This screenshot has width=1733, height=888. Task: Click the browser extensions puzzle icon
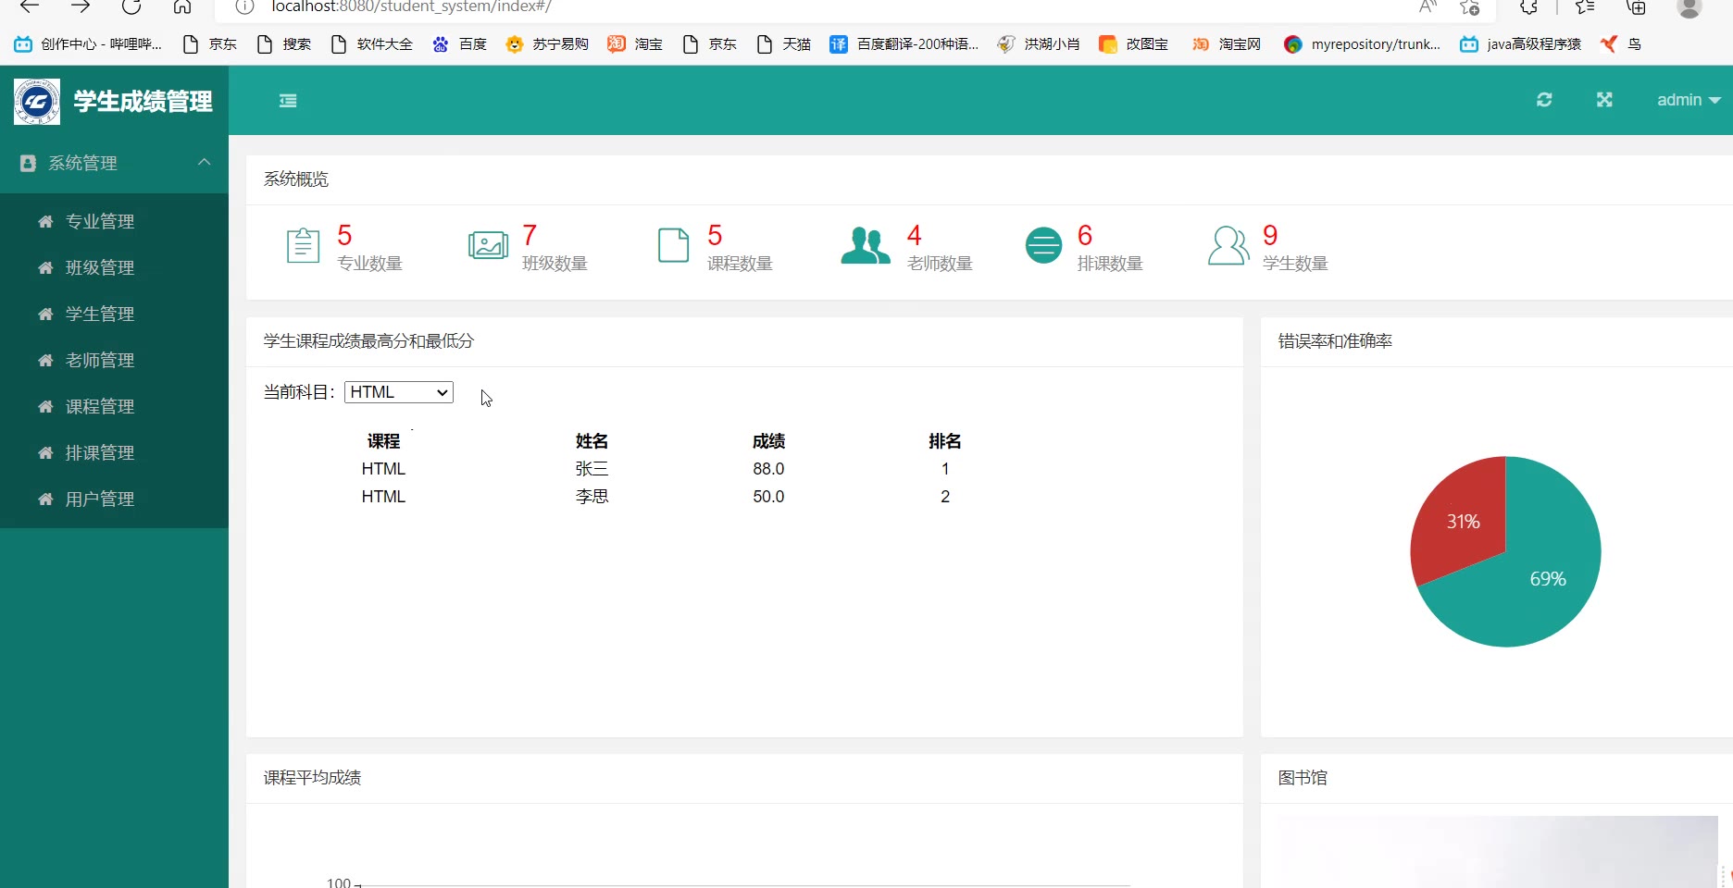coord(1528,6)
